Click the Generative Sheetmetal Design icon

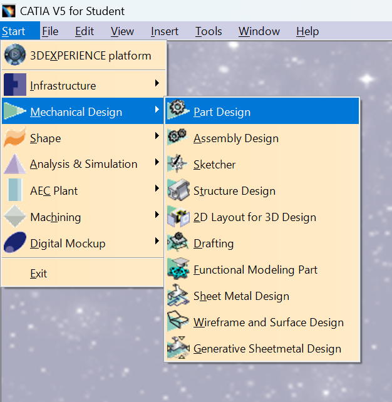click(x=178, y=348)
